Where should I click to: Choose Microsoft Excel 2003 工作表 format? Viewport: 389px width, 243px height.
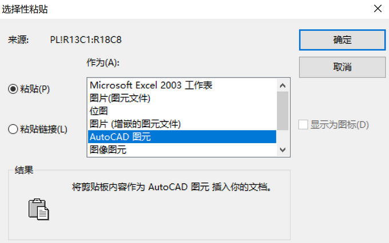182,86
